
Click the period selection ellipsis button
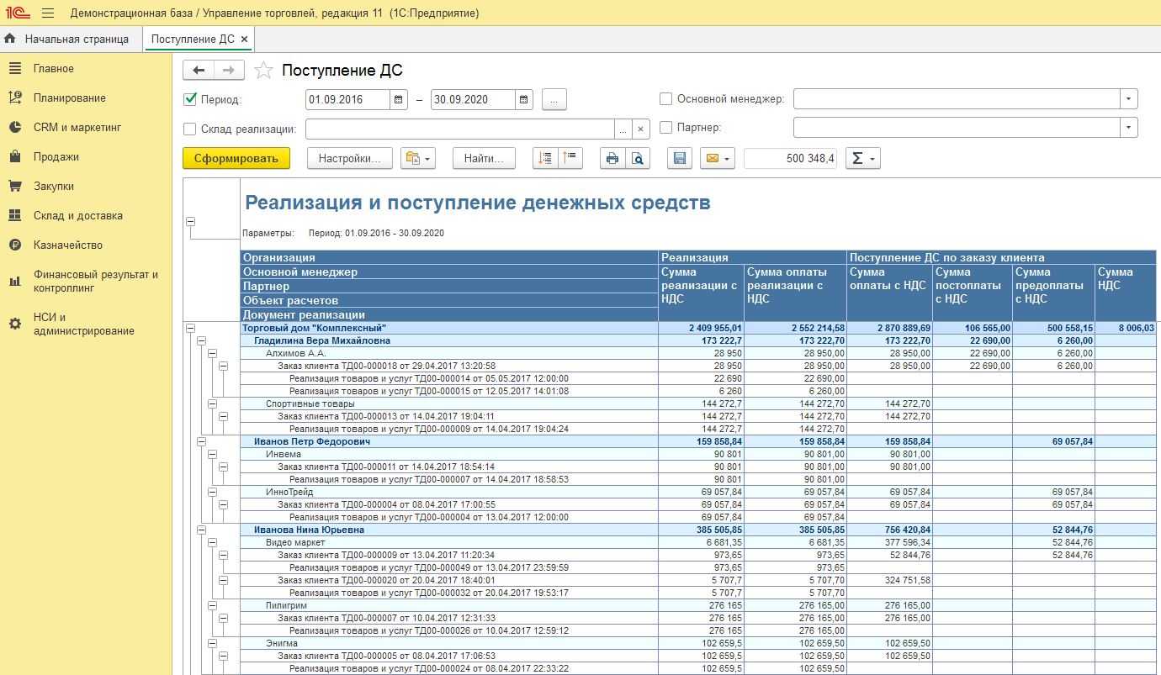tap(554, 99)
